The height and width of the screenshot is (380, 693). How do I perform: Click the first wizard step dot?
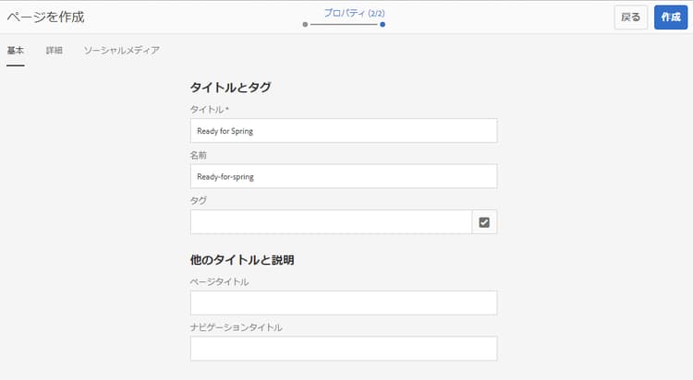click(x=305, y=25)
